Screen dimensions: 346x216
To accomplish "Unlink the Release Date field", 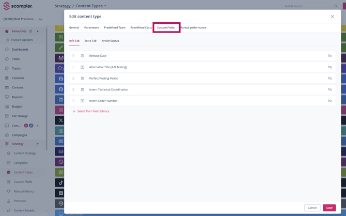I will [x=329, y=56].
